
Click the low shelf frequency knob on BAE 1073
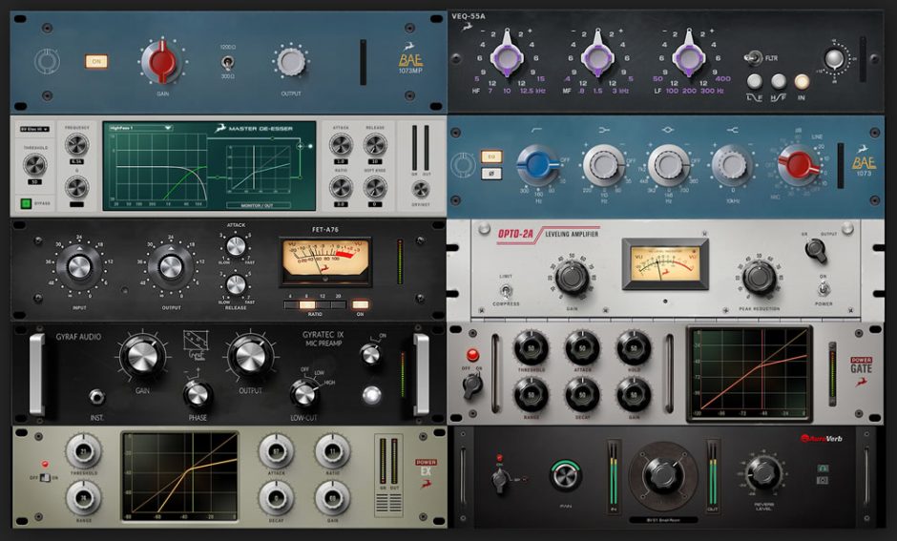603,165
